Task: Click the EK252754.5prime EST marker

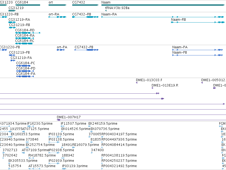Action: click(27, 147)
